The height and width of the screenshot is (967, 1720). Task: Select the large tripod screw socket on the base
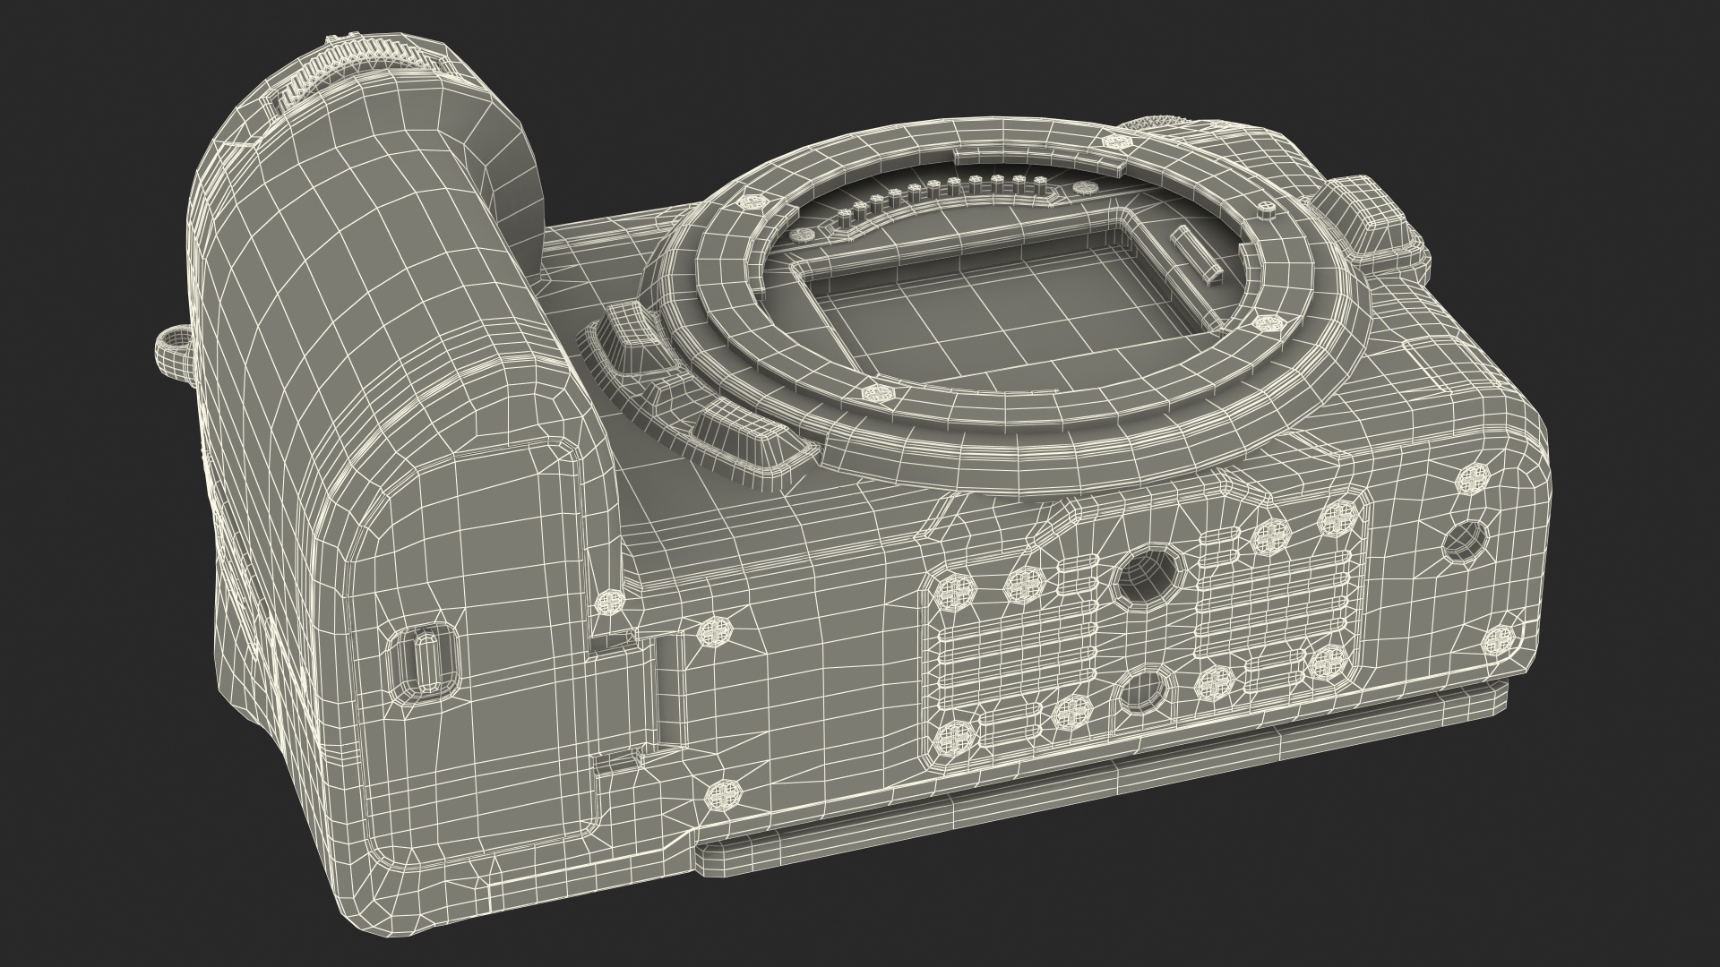(1147, 575)
